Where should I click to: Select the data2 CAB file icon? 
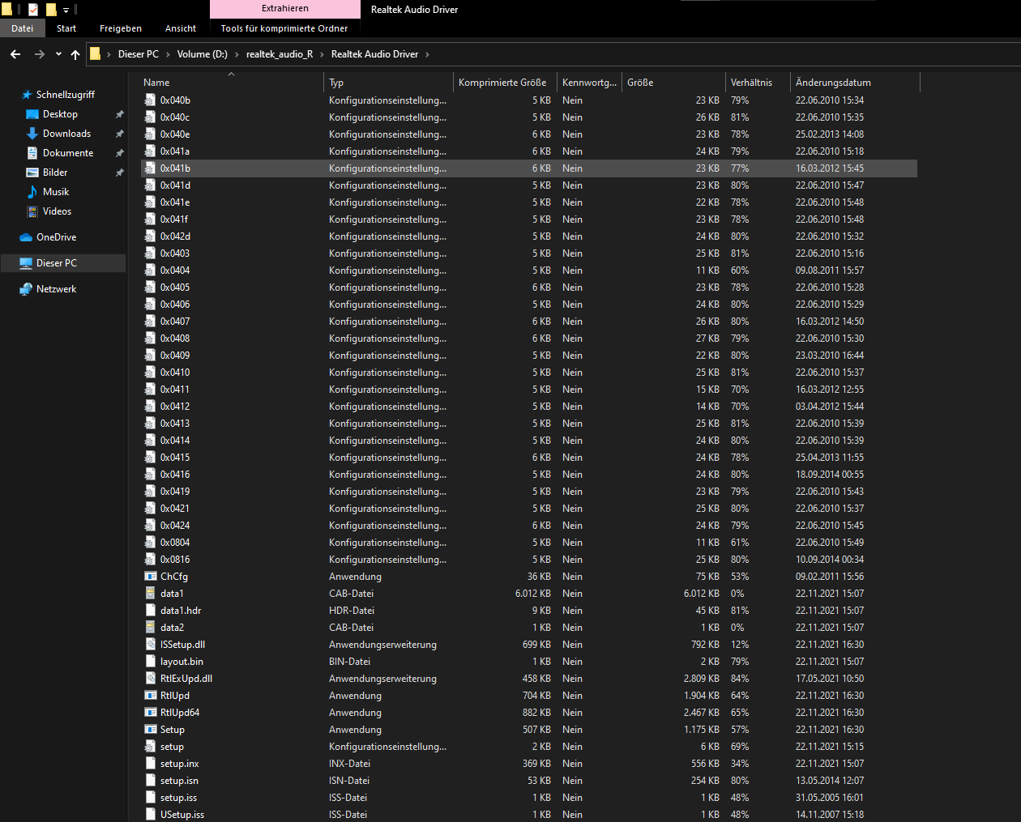tap(150, 628)
